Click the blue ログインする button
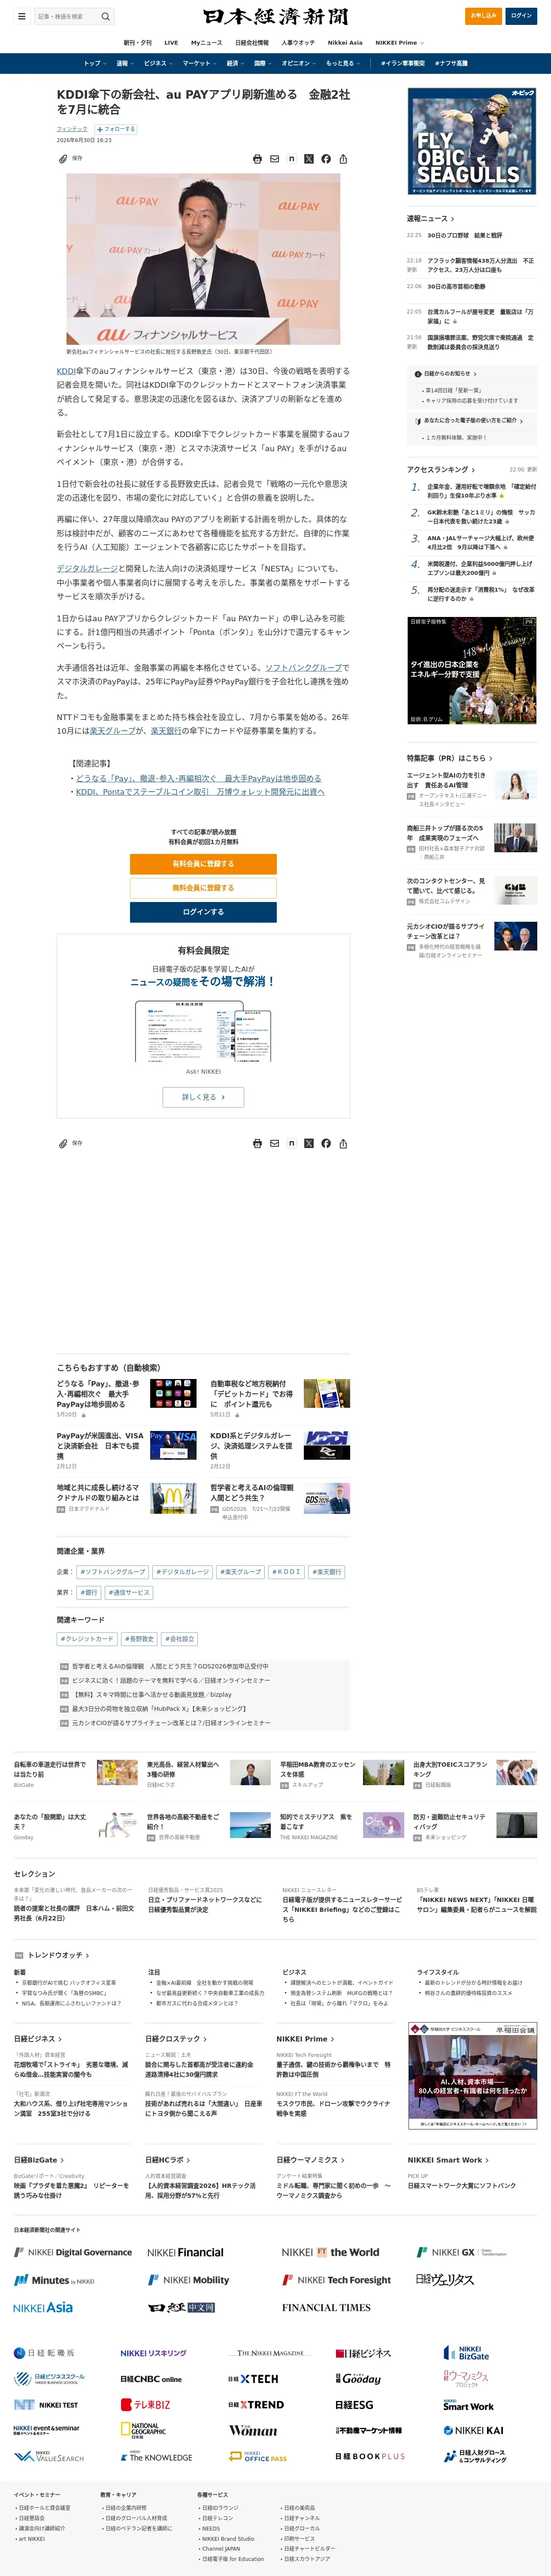 tap(203, 912)
